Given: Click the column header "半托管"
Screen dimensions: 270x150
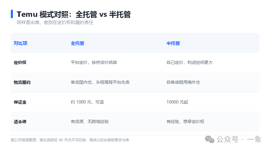Looking at the screenshot, I should point(173,43).
